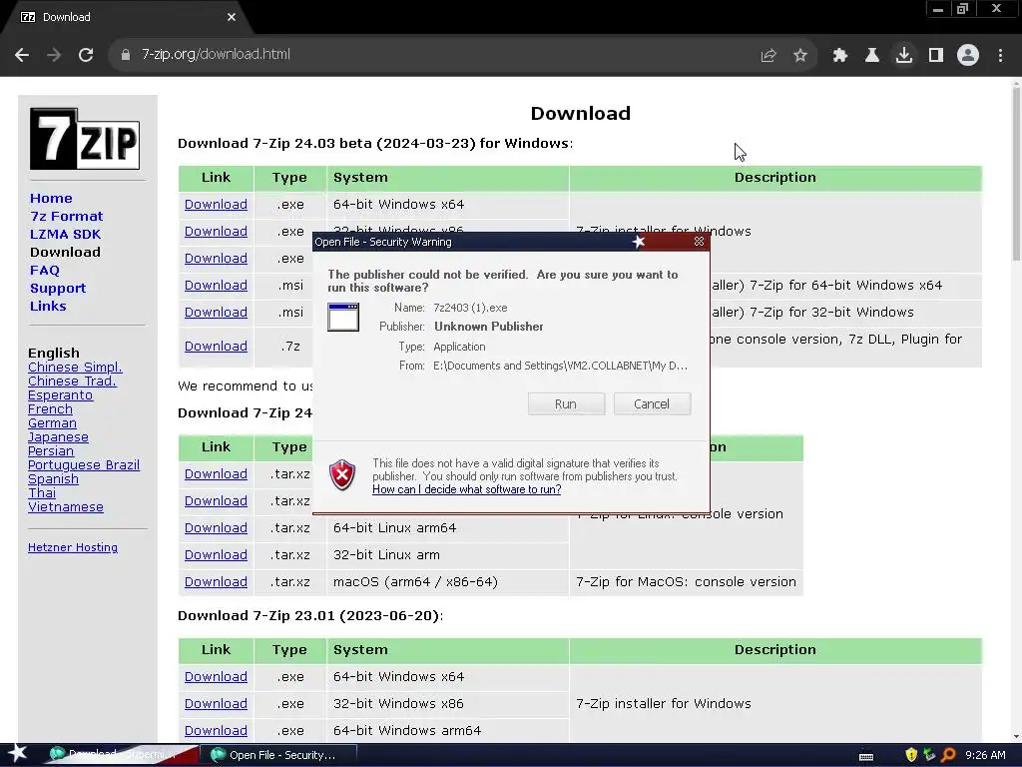Open the Chrome three-dot menu
The height and width of the screenshot is (767, 1022).
(1000, 56)
